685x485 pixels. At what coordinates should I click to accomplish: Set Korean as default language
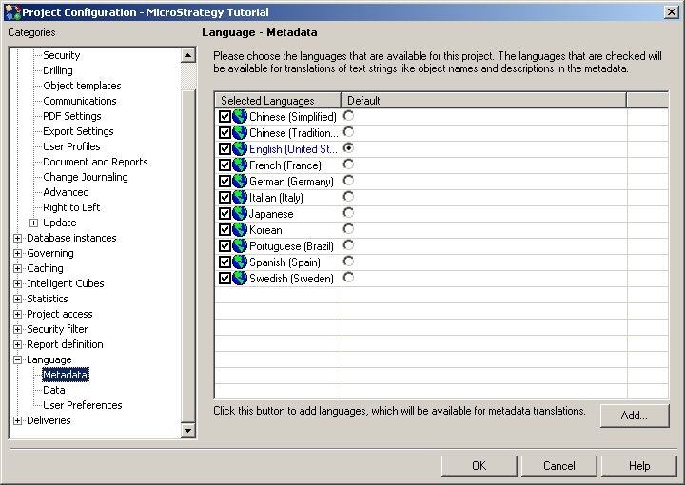[x=348, y=229]
